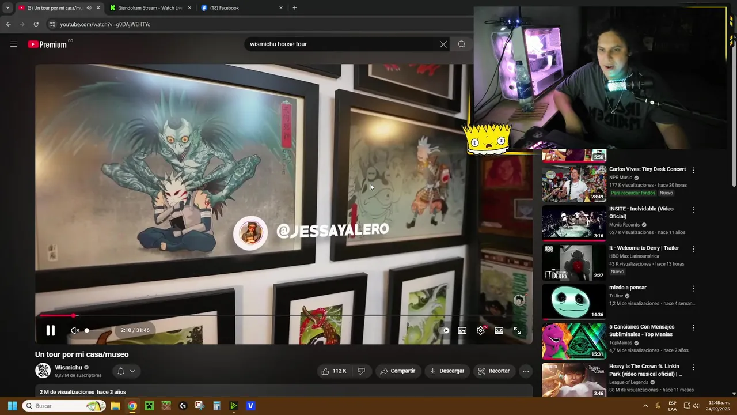Launch the Minecraft creeper taskbar icon
Image resolution: width=737 pixels, height=415 pixels.
click(x=149, y=406)
